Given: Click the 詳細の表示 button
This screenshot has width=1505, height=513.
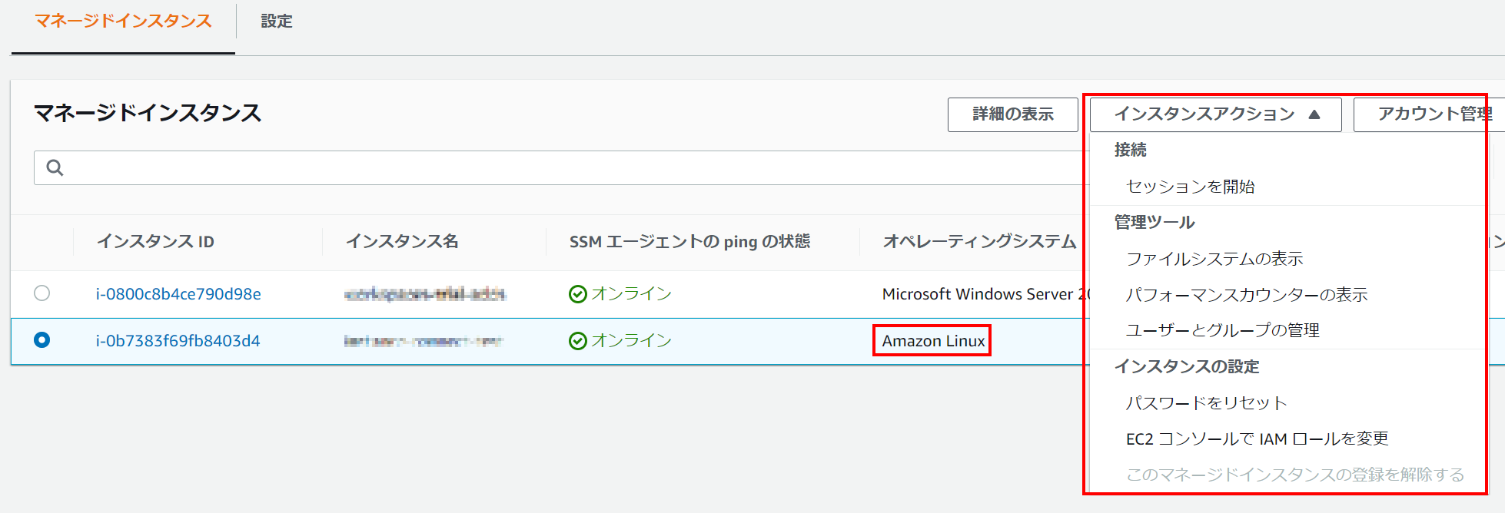Looking at the screenshot, I should [x=1012, y=114].
